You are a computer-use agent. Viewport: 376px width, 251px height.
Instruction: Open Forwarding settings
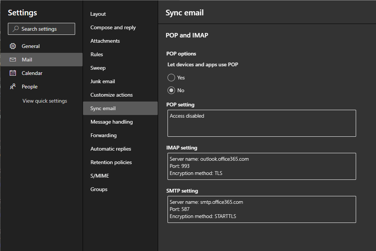[103, 135]
